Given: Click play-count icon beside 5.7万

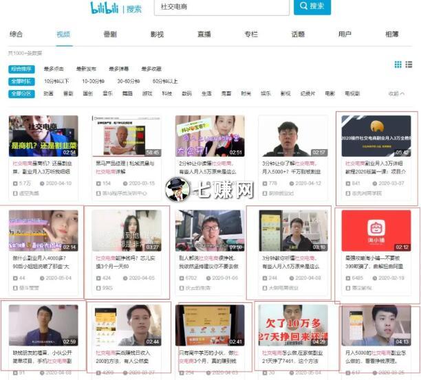Looking at the screenshot, I should point(15,183).
